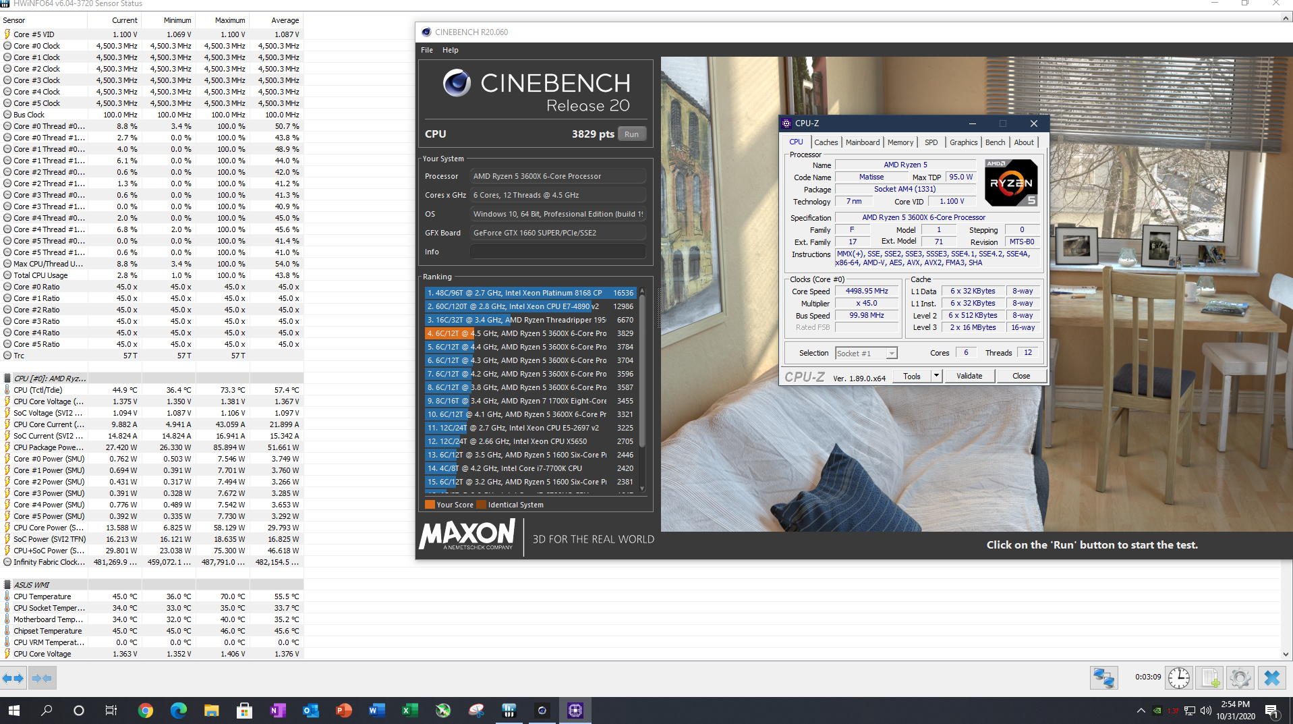Select ranking row Intel Xeon Platinum 8168
The width and height of the screenshot is (1293, 724).
coord(530,293)
